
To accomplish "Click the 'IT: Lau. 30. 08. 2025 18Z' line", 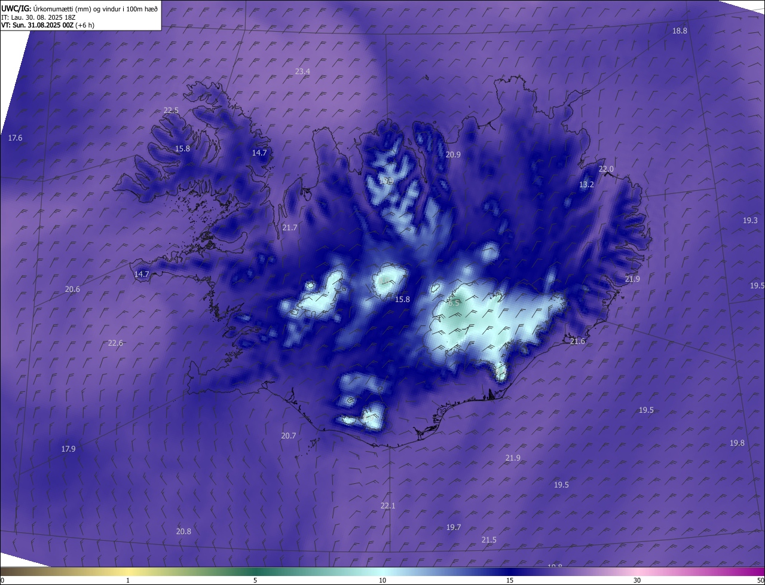I will [38, 17].
